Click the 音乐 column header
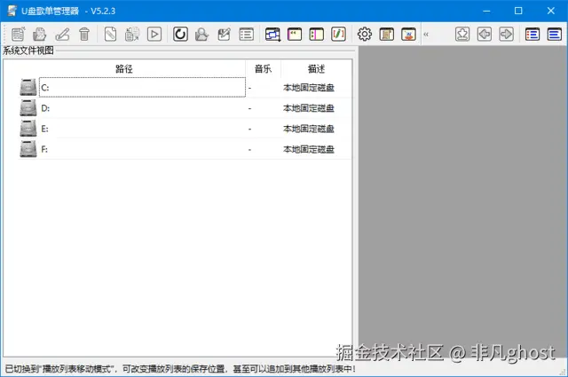Image resolution: width=568 pixels, height=377 pixels. 263,69
